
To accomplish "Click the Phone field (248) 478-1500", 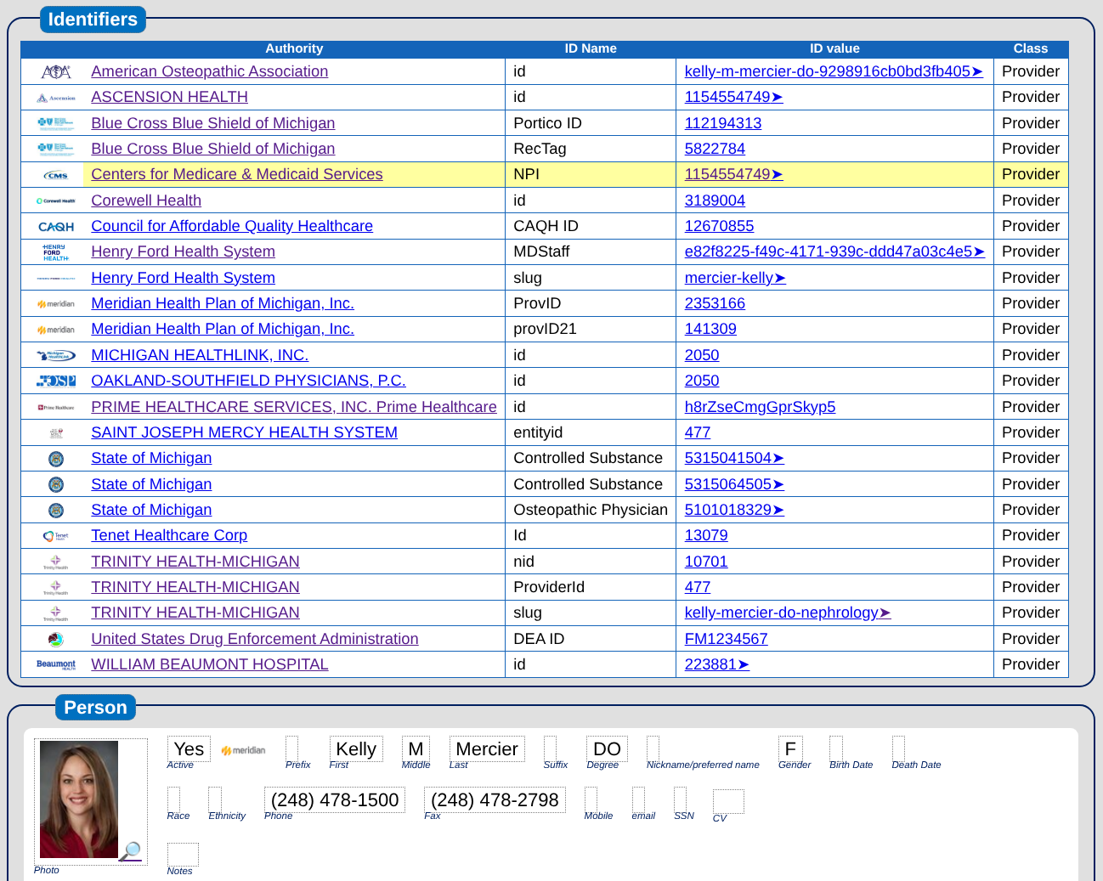I will 335,800.
